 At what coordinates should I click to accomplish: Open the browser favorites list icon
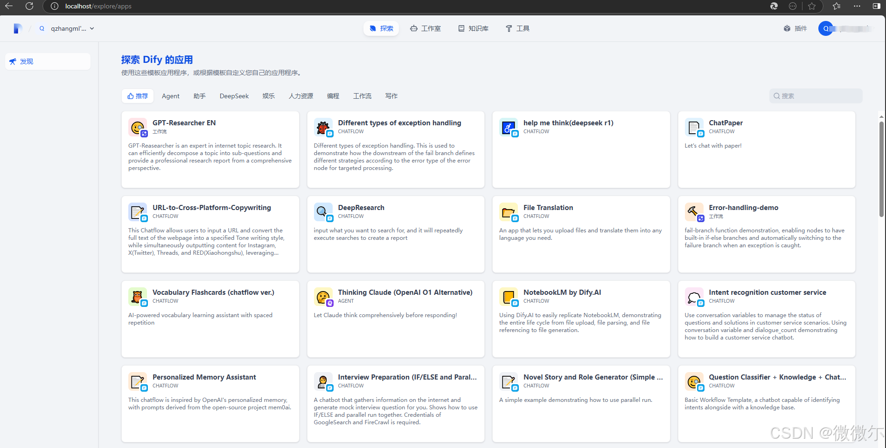837,6
